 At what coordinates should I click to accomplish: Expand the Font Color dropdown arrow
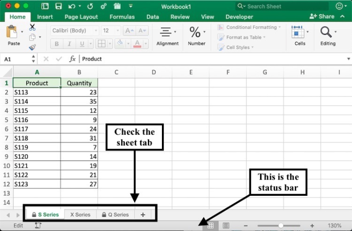click(x=146, y=44)
